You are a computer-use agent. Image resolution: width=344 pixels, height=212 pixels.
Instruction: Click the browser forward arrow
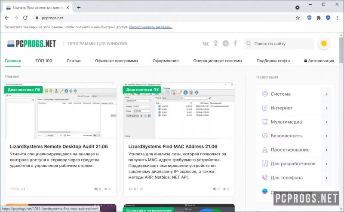[x=16, y=18]
